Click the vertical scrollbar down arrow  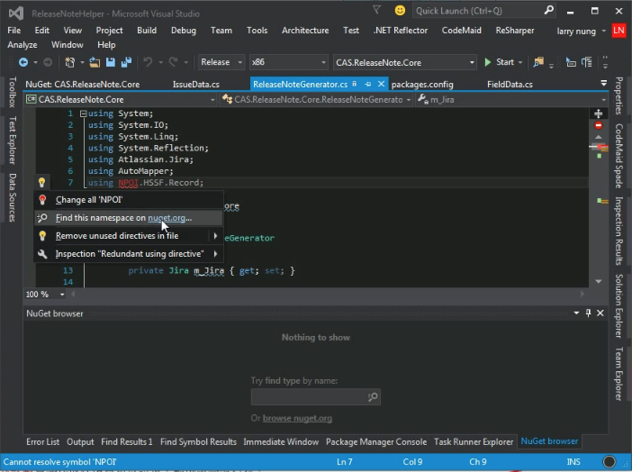(x=599, y=282)
